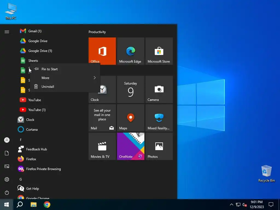Viewport: 280px width, 210px height.
Task: Launch Google Chrome from the taskbar
Action: (x=47, y=205)
